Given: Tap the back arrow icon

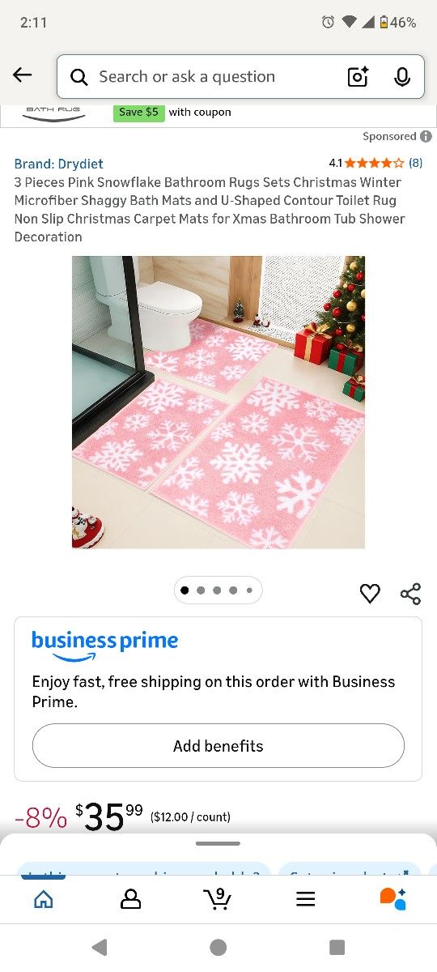Looking at the screenshot, I should click(x=23, y=75).
